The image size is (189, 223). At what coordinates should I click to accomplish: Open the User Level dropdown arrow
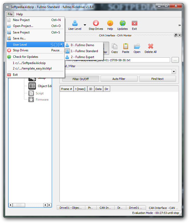pyautogui.click(x=85, y=25)
